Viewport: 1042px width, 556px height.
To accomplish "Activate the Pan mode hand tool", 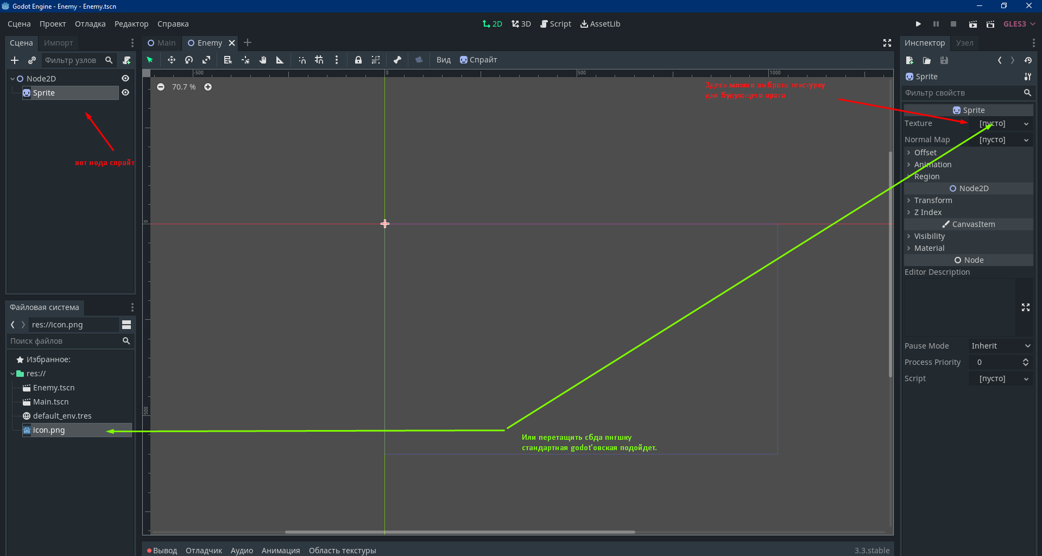I will tap(263, 60).
